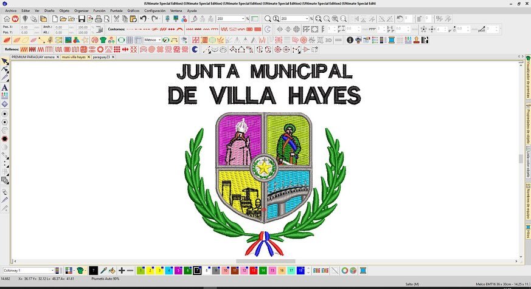Remove a color with minus icon

coord(130,270)
